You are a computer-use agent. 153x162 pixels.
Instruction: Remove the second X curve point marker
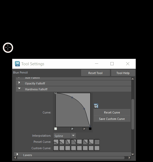84,129
